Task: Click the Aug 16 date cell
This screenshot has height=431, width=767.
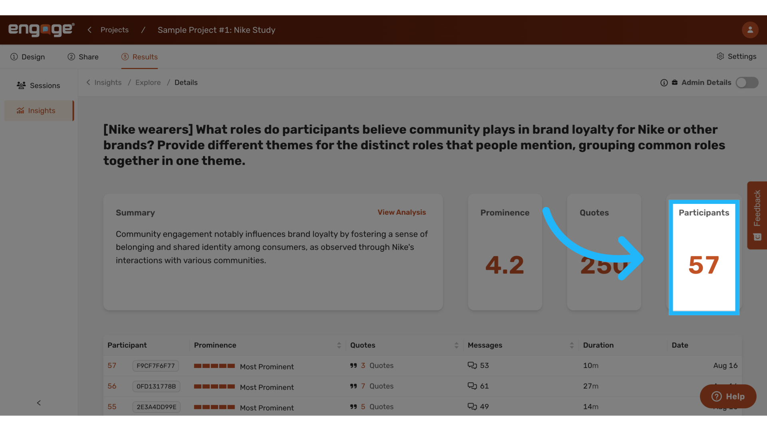Action: tap(725, 366)
